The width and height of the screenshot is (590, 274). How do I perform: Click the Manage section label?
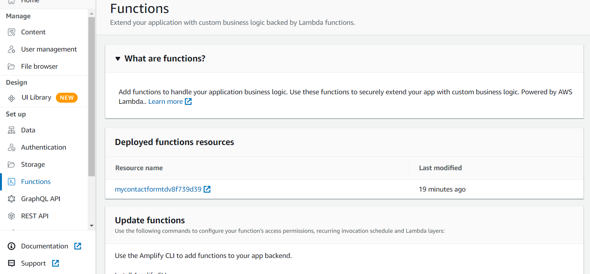coord(18,16)
